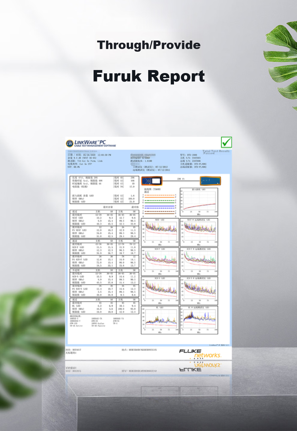297x431 pixels.
Task: Click the mirrored Fluke logo reflection
Action: [200, 367]
